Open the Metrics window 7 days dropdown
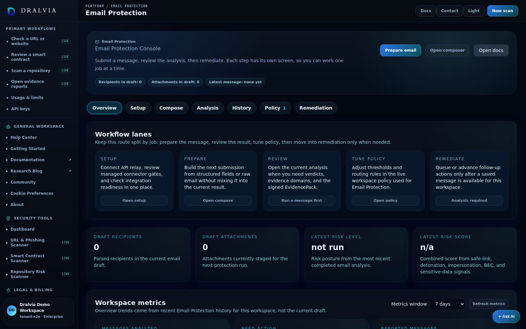 (x=447, y=304)
